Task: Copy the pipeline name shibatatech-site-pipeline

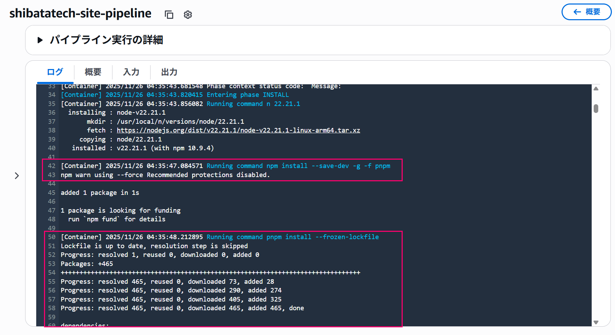Action: [169, 15]
